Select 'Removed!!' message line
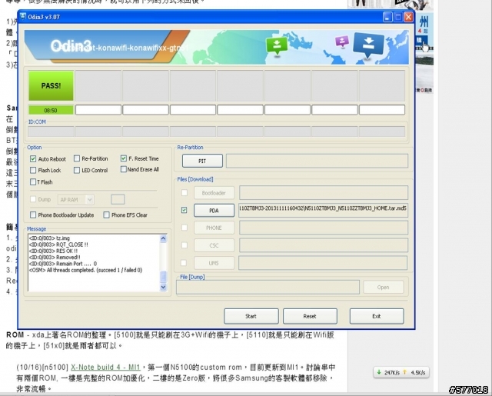Screen dimensions: 492x396 click(55, 257)
